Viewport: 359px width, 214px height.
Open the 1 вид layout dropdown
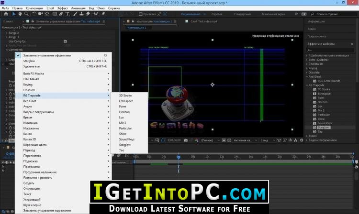pos(268,140)
